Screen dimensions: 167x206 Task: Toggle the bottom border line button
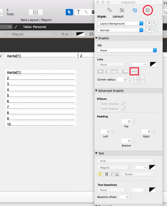point(126,71)
